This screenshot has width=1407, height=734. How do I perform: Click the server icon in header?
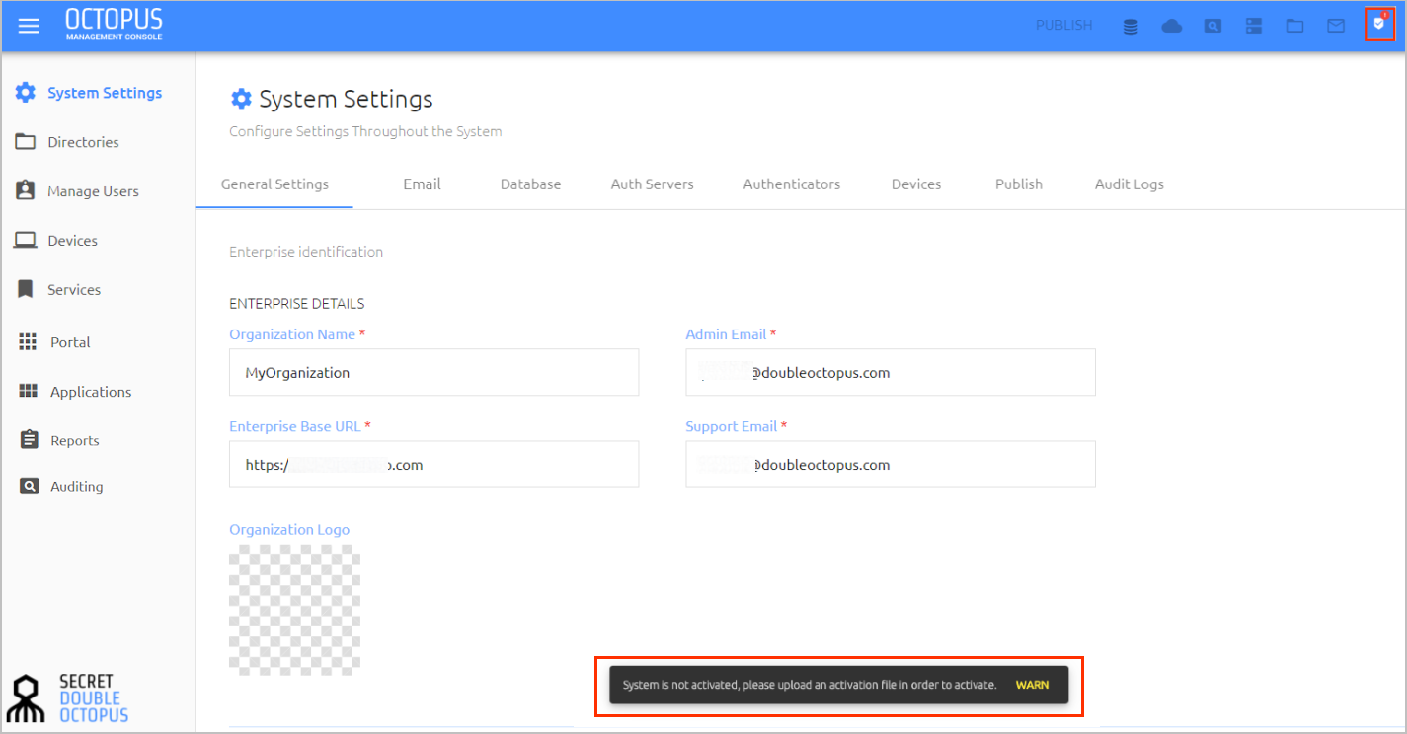point(1254,27)
